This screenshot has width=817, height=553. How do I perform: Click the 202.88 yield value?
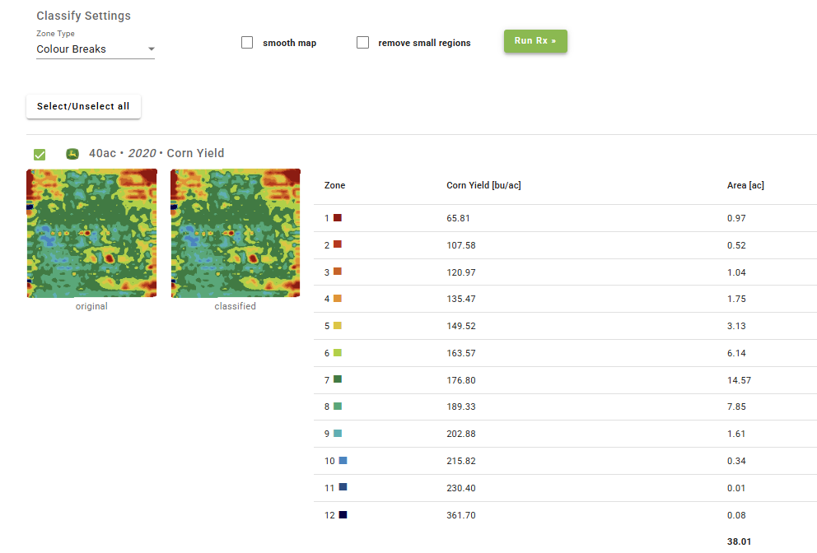point(461,434)
